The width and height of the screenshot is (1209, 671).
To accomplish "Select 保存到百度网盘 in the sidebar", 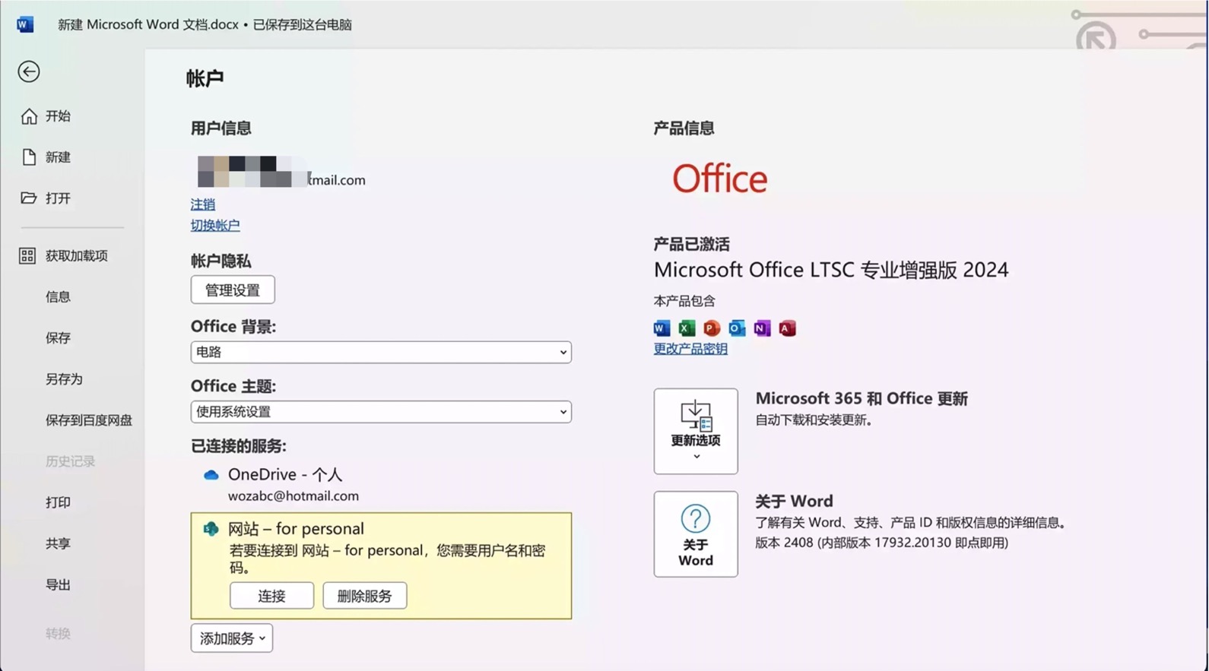I will tap(88, 420).
